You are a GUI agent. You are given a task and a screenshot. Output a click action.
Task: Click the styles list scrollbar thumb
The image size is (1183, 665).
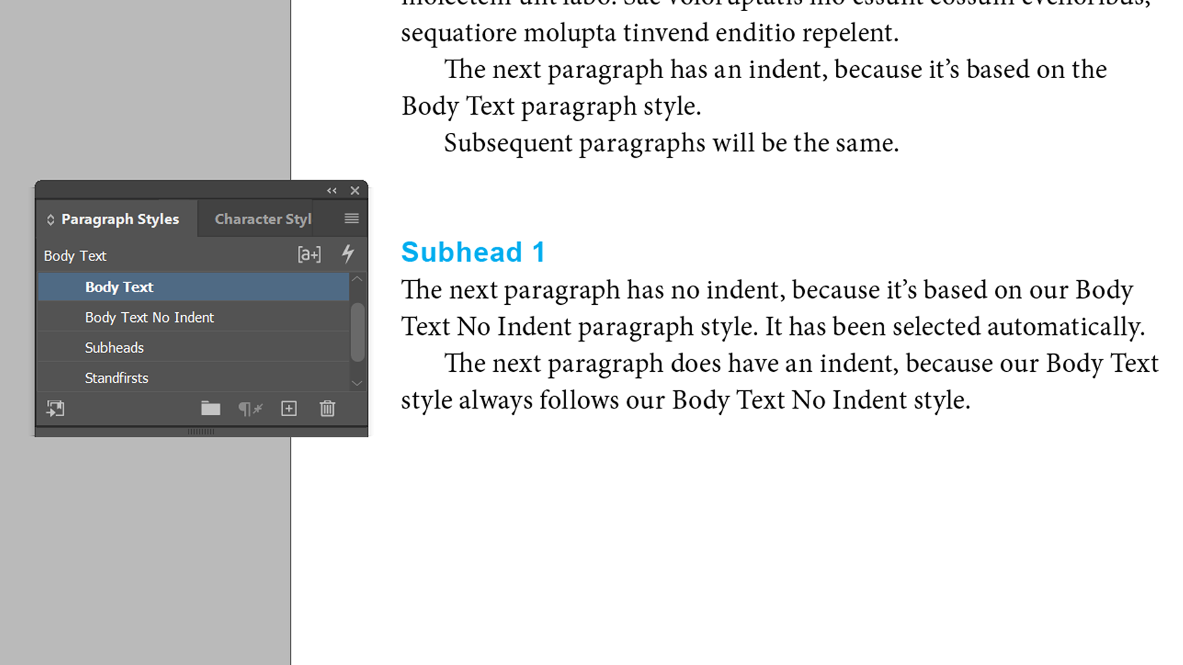[357, 331]
